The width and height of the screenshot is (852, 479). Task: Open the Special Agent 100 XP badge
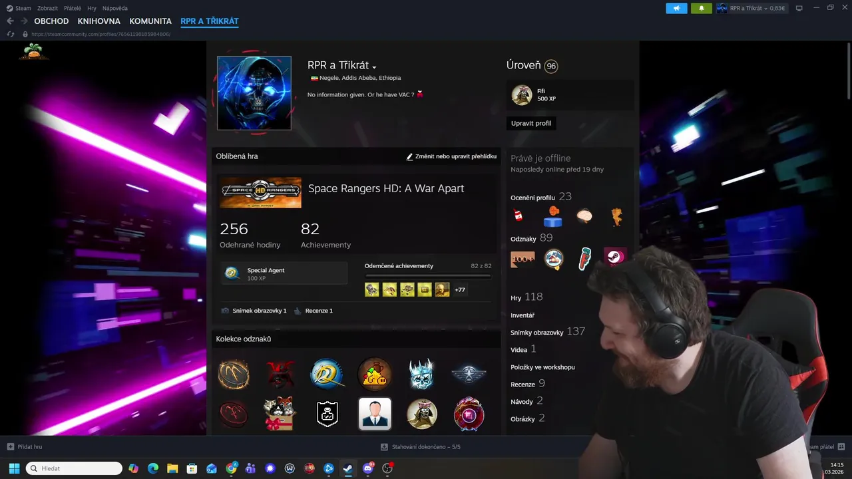point(284,273)
